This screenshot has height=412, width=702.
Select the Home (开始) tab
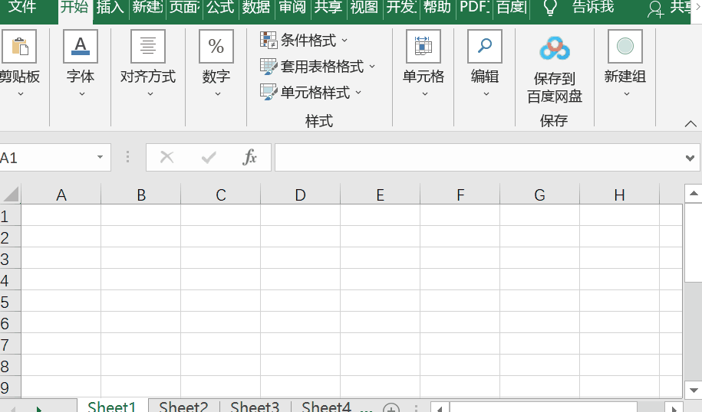(74, 7)
